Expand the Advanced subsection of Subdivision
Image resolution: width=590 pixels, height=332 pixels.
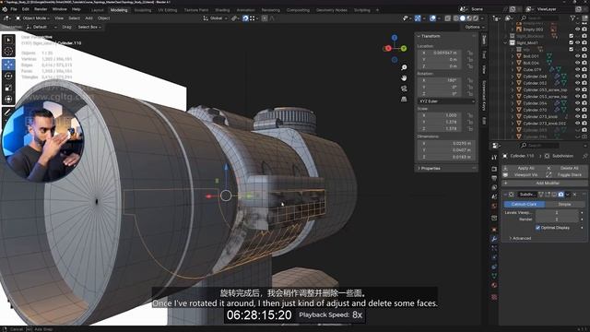pos(520,238)
